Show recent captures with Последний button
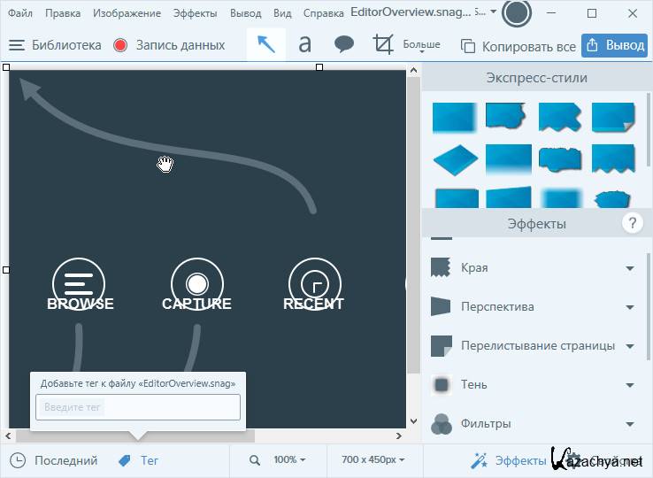653x478 pixels. (x=55, y=460)
